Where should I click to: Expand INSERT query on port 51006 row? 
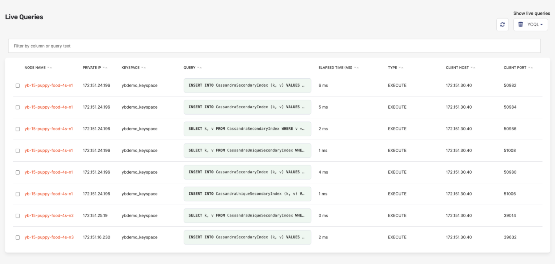tap(247, 194)
